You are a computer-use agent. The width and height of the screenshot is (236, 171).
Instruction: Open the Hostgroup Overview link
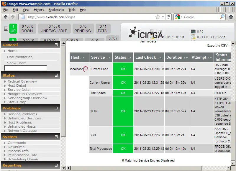pos(25,94)
